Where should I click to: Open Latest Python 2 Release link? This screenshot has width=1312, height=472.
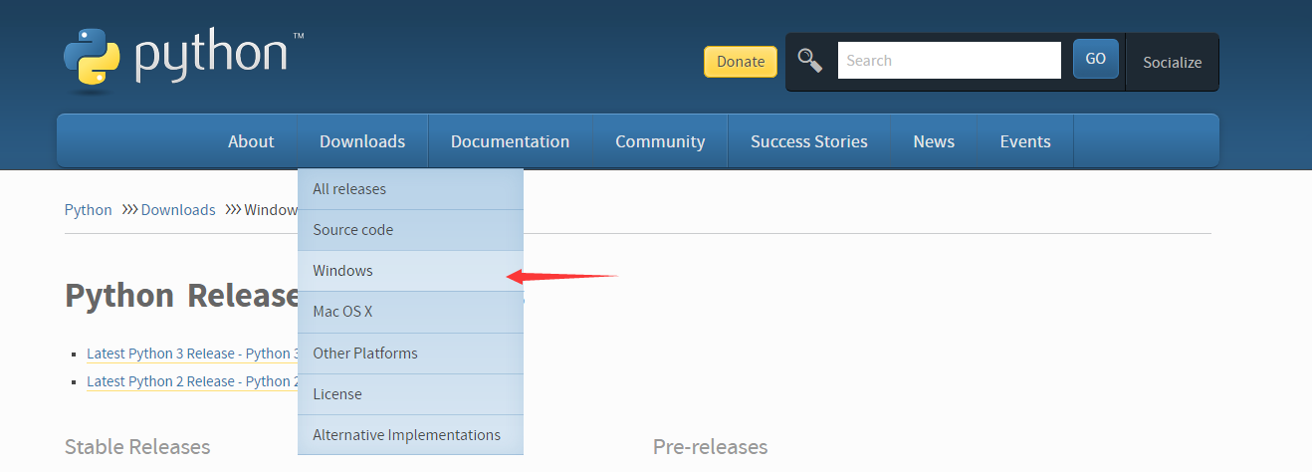(x=192, y=381)
